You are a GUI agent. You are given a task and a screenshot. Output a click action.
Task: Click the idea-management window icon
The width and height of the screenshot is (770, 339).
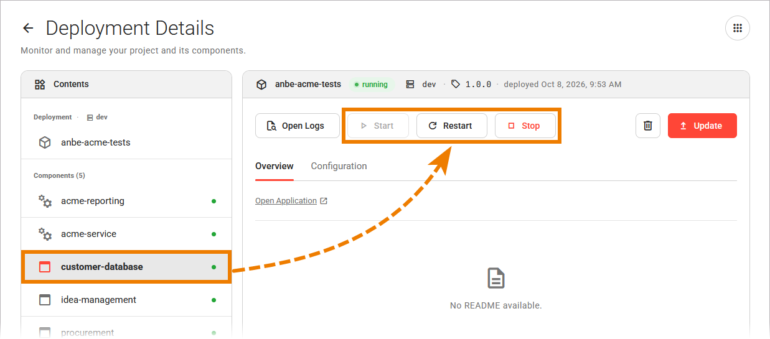coord(45,300)
